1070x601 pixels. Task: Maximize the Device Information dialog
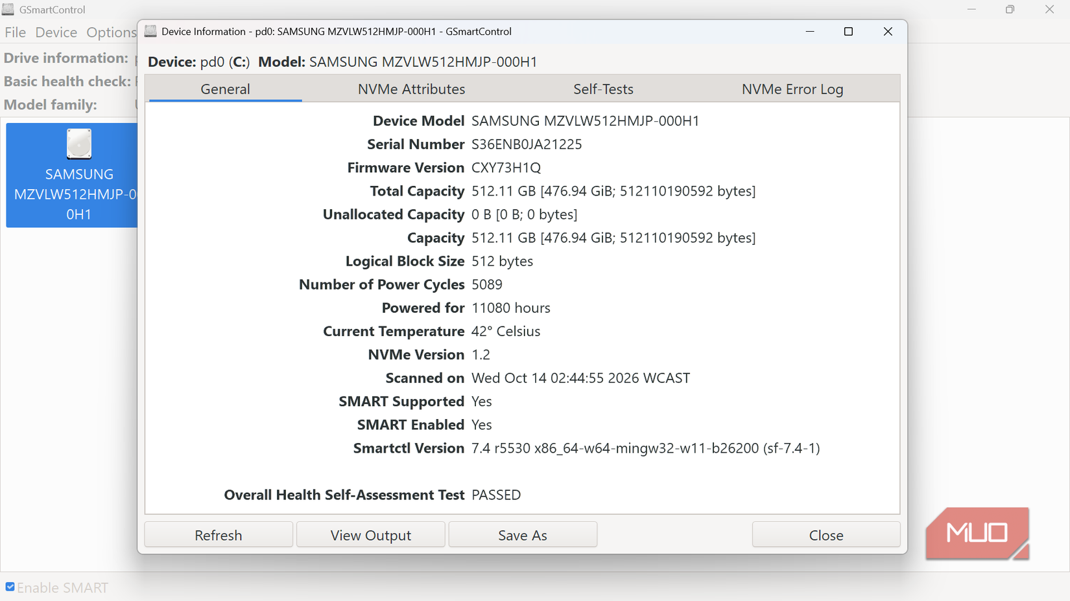(x=848, y=31)
